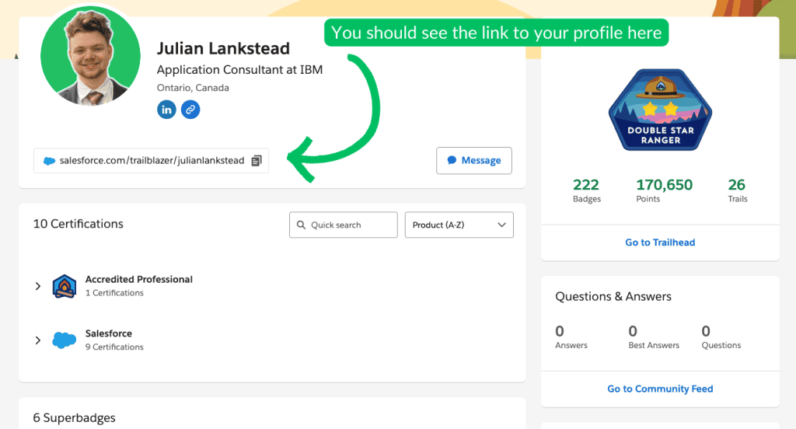Screen dimensions: 796x429
Task: Open the Go to Community Feed link
Action: point(660,389)
